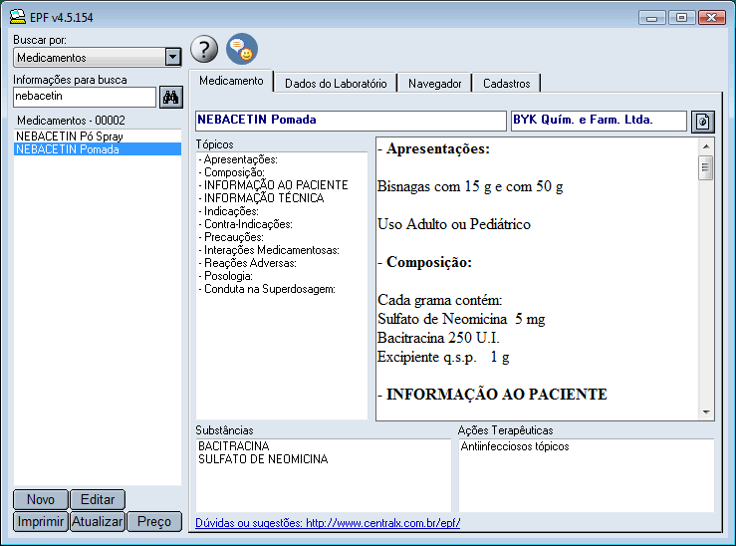The height and width of the screenshot is (546, 736).
Task: Select the INFORMAÇÃO TÉCNICA topic
Action: (x=262, y=198)
